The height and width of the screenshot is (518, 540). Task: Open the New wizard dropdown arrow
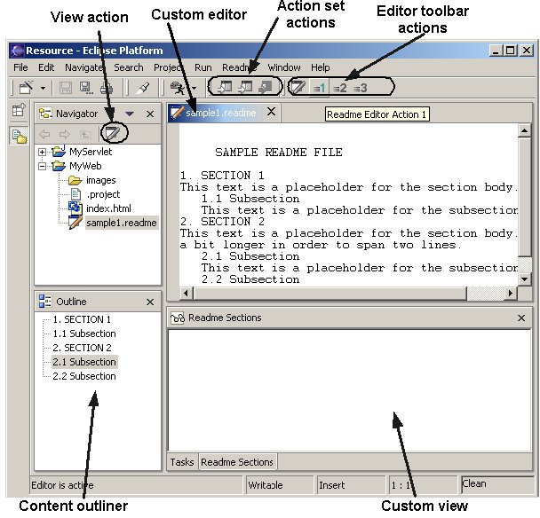(43, 88)
